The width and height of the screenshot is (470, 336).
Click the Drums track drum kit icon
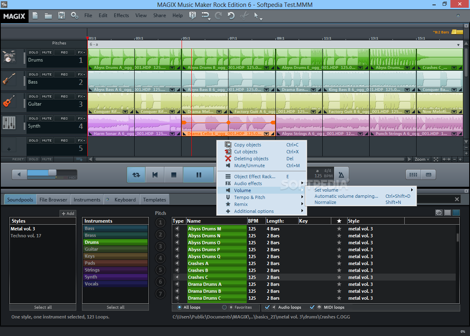[9, 57]
